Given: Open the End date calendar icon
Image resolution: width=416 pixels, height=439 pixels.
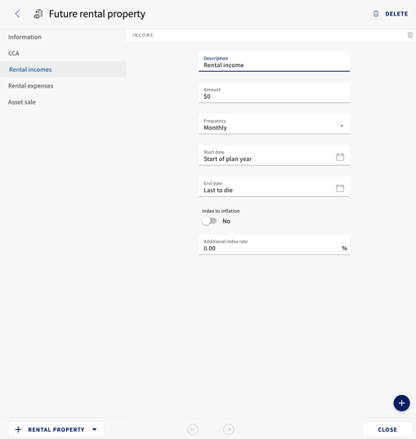Looking at the screenshot, I should pyautogui.click(x=340, y=188).
